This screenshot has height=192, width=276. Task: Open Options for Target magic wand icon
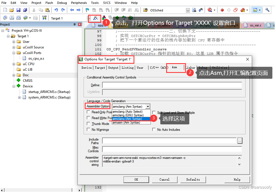click(95, 18)
